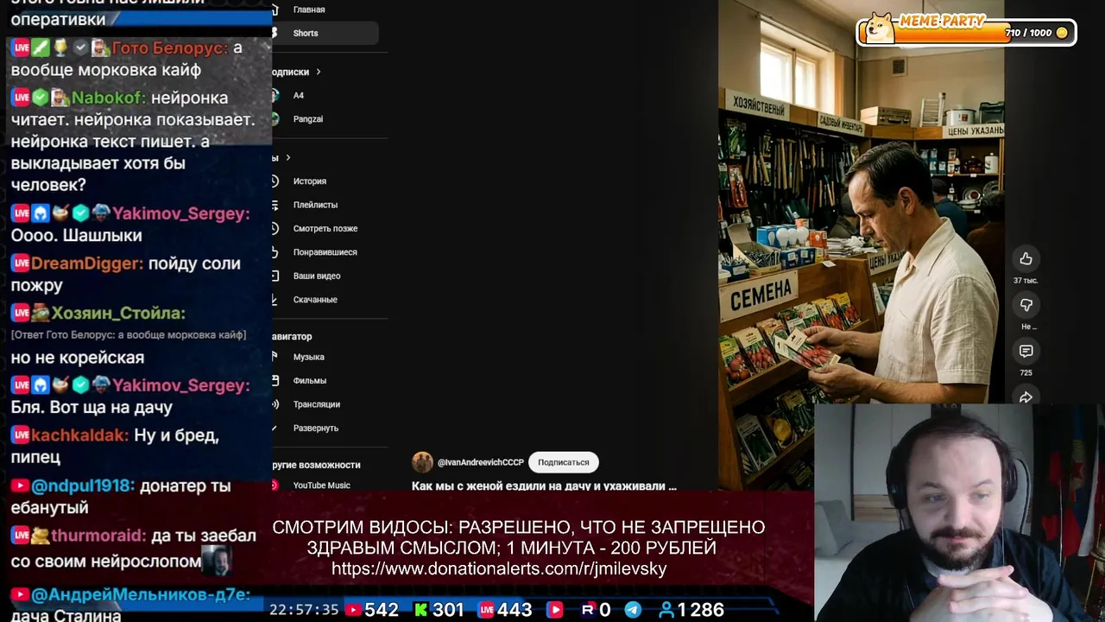Click chat message Бля. Вот ща на дачу

pyautogui.click(x=92, y=407)
